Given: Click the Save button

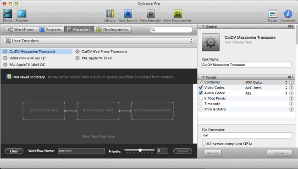Looking at the screenshot, I should 280,153.
